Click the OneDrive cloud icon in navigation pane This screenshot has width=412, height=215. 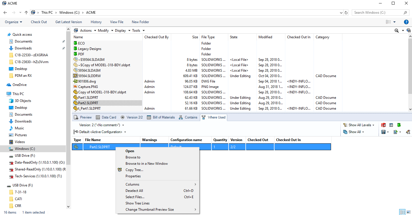pos(9,85)
